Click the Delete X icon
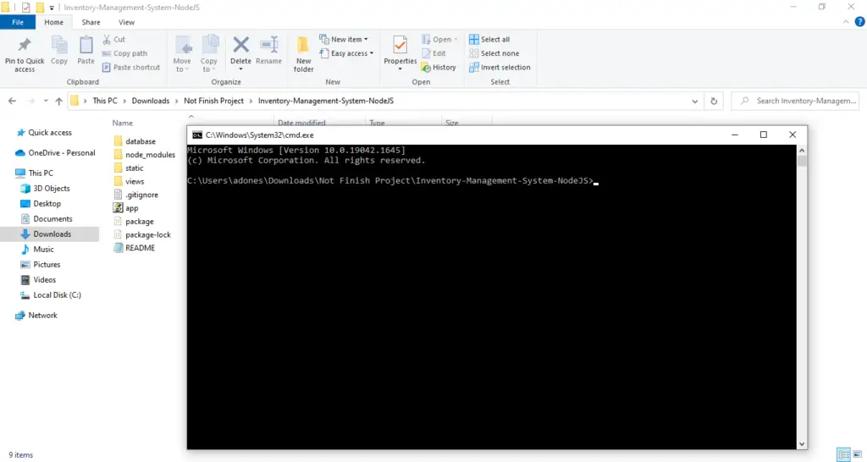 pos(240,44)
